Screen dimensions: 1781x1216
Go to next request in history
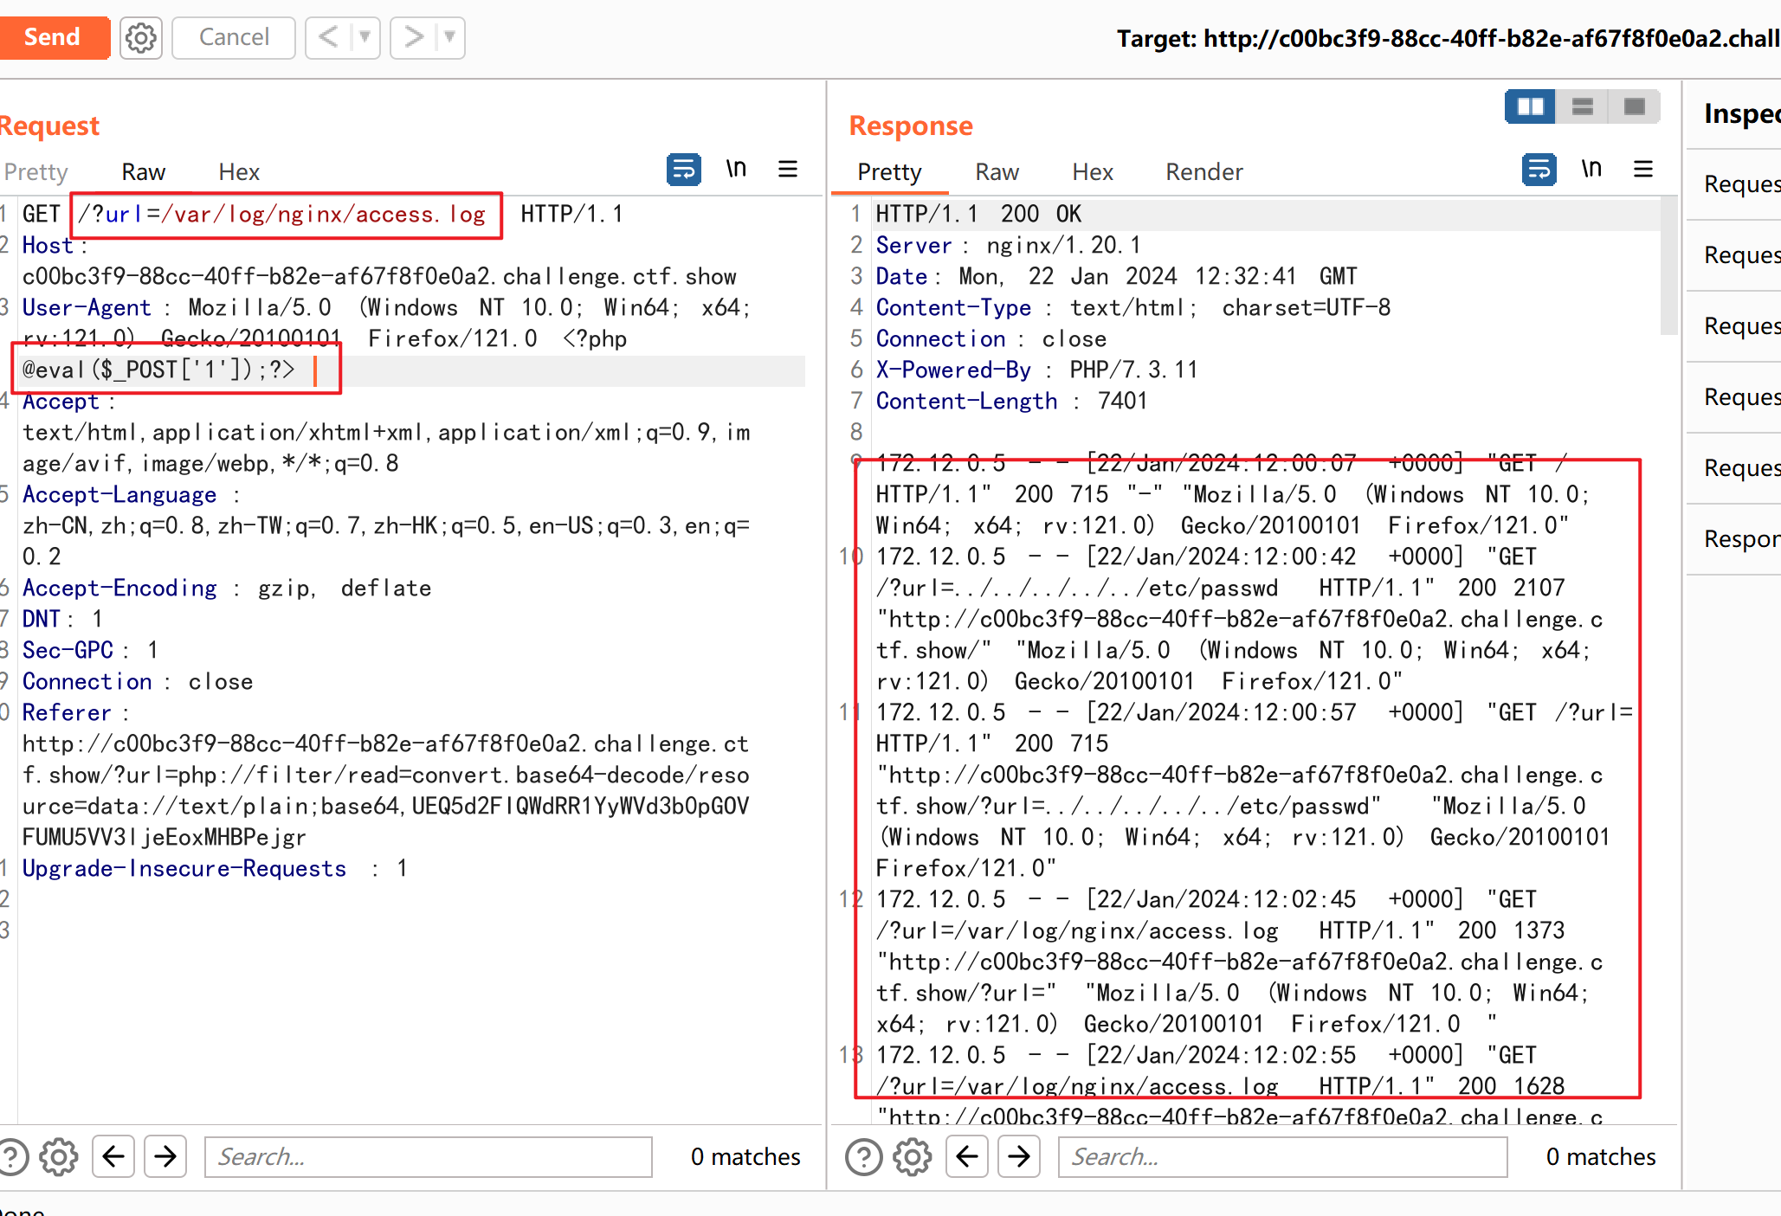pos(414,37)
